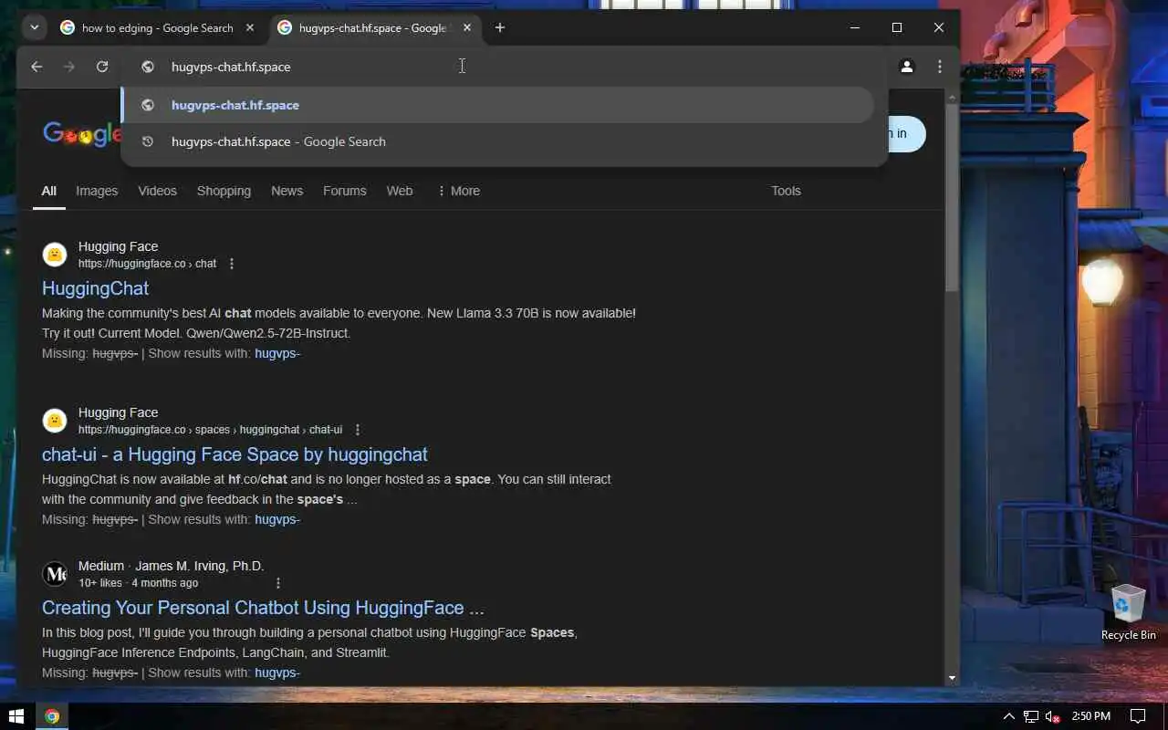
Task: Go back to previous page
Action: tap(36, 67)
